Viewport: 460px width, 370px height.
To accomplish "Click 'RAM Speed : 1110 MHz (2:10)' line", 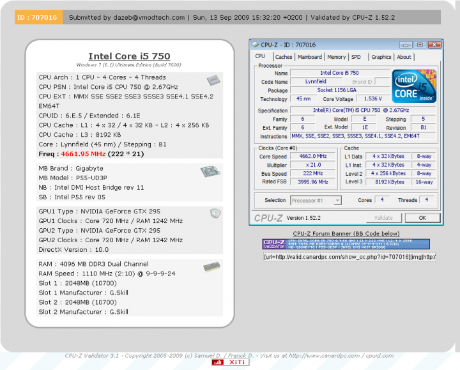I will 107,274.
